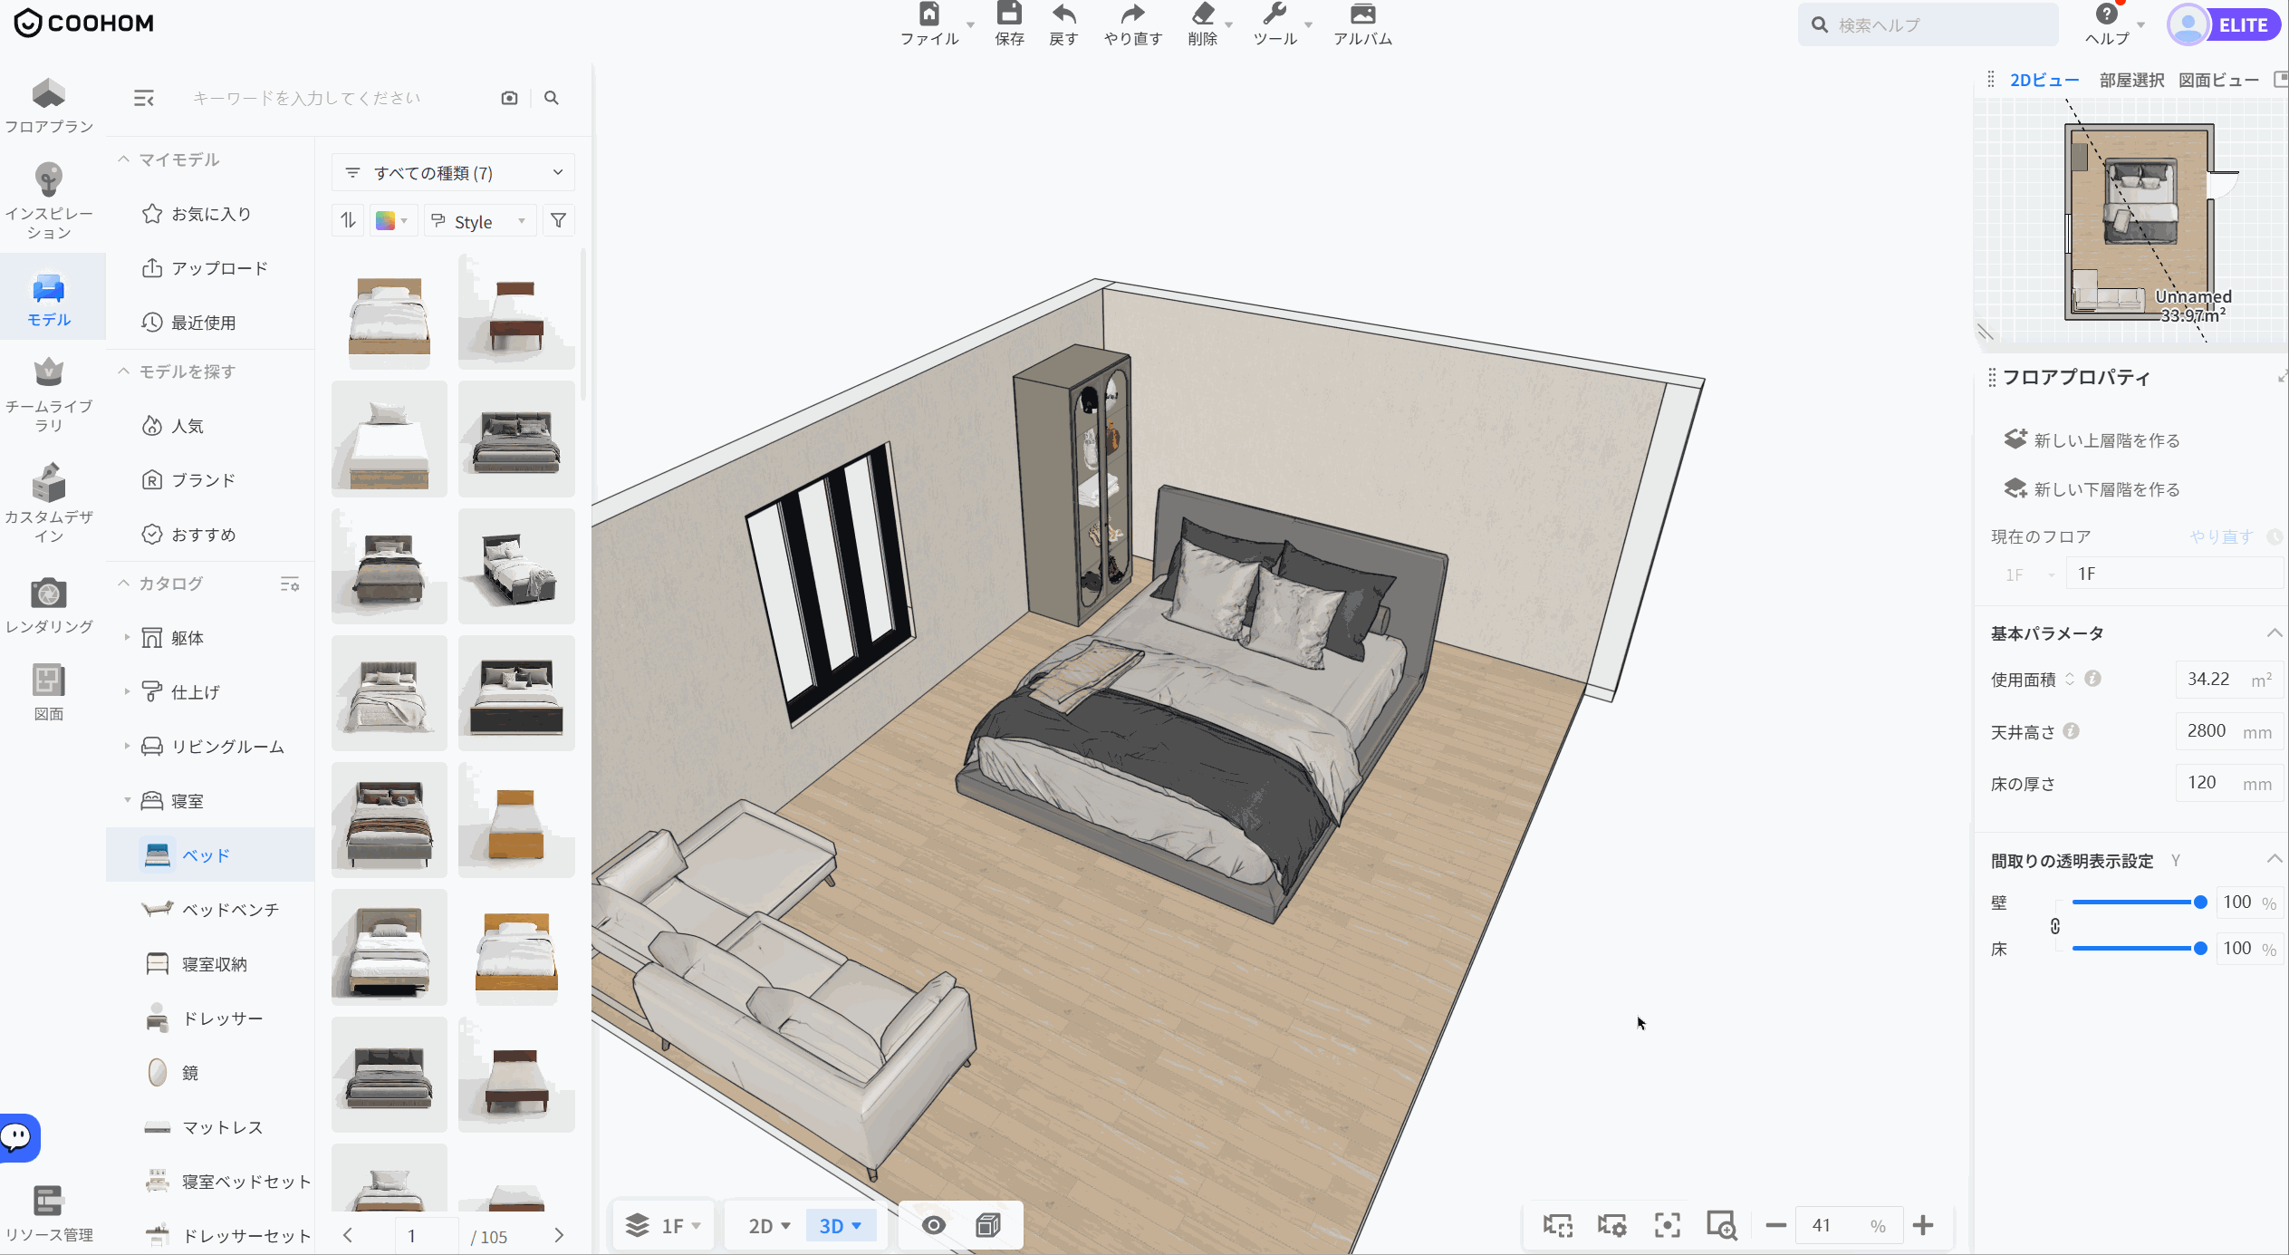Collapse the モデルを探す section
2289x1255 pixels.
tap(123, 372)
